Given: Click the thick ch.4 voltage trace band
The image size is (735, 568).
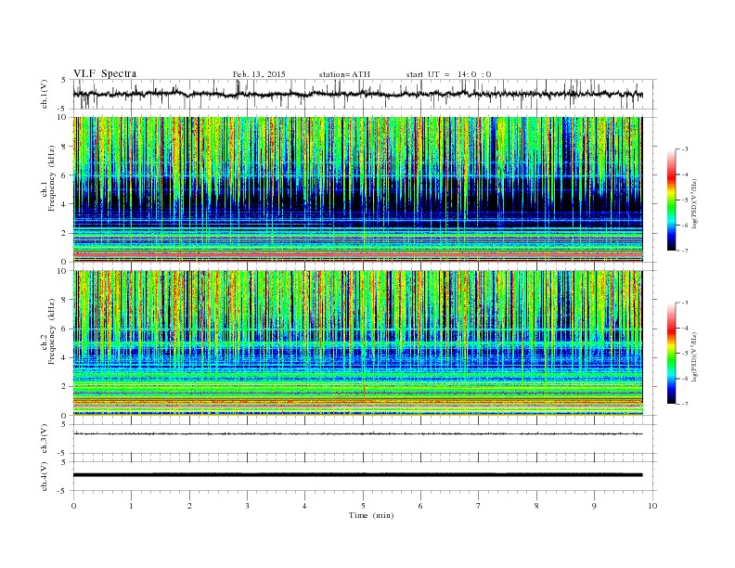Looking at the screenshot, I should coord(357,475).
